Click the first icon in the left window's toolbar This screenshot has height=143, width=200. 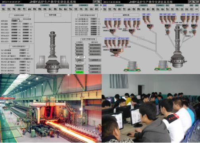click(x=3, y=9)
